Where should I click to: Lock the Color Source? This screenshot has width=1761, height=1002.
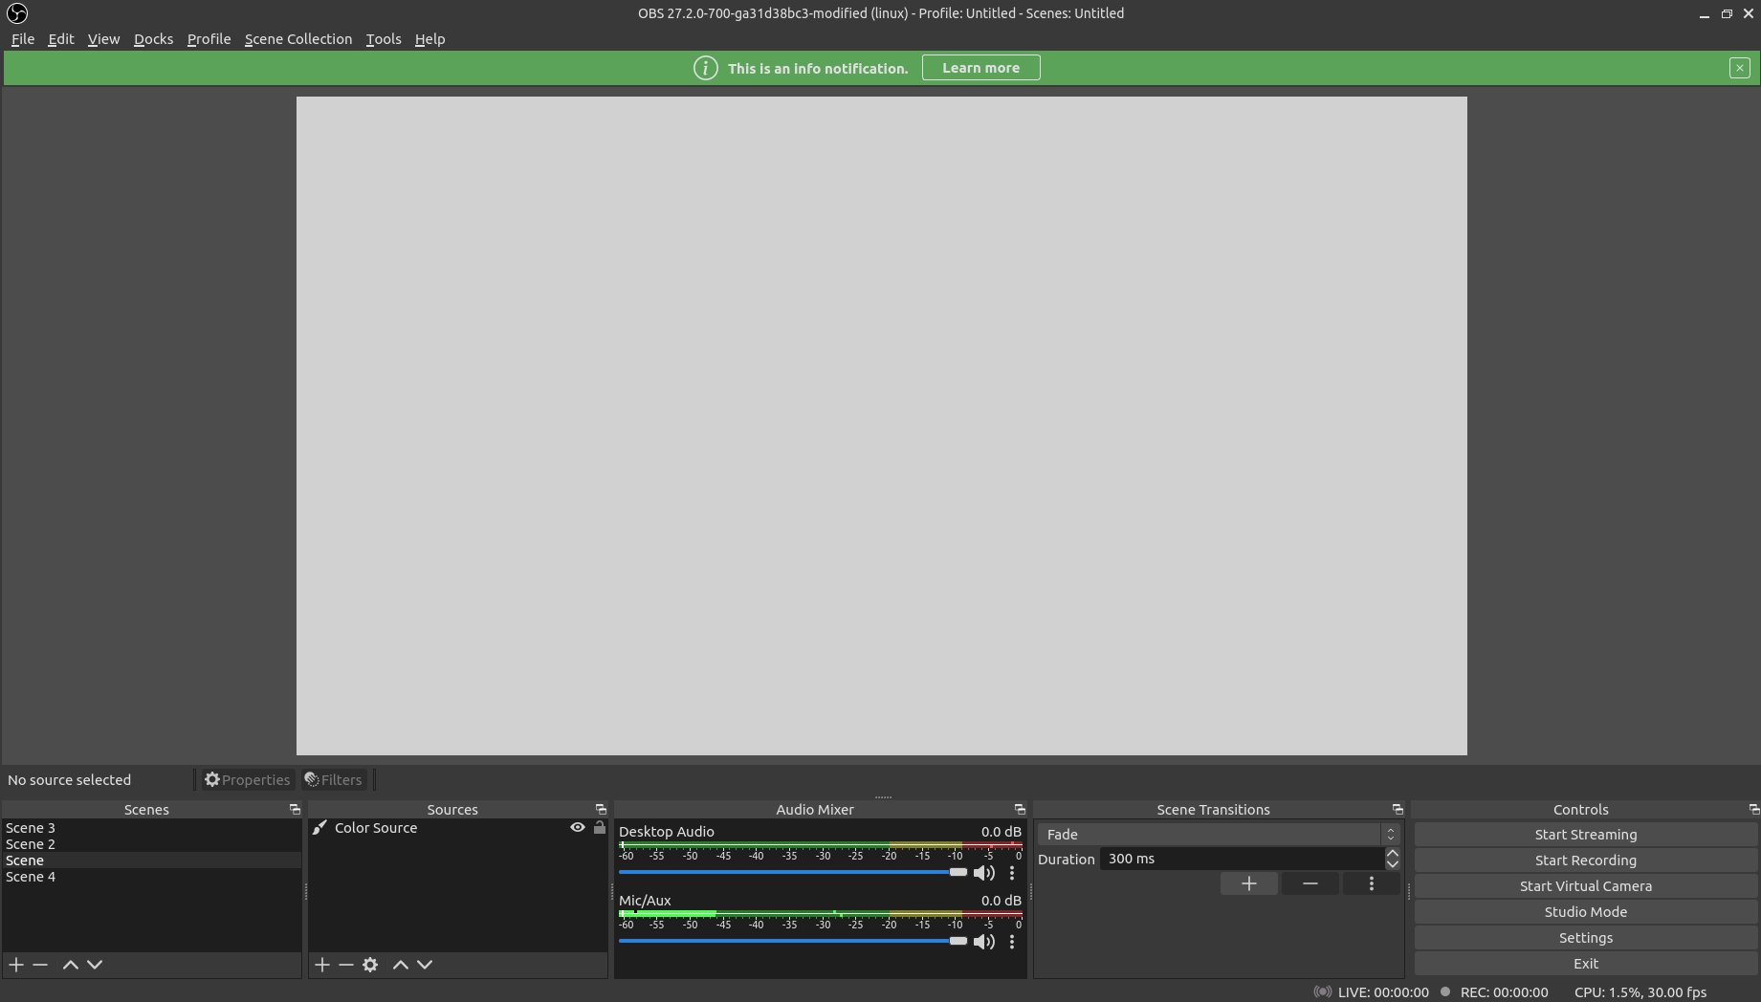(599, 827)
